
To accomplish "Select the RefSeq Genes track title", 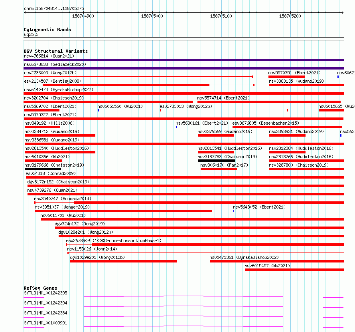I will tap(40, 288).
